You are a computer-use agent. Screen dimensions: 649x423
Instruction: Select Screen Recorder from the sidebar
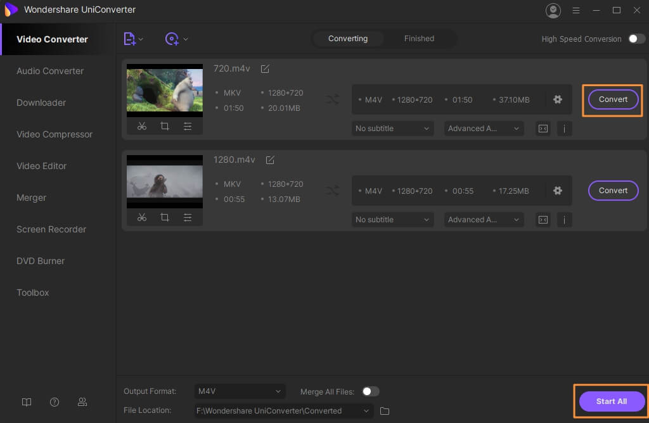tap(51, 229)
